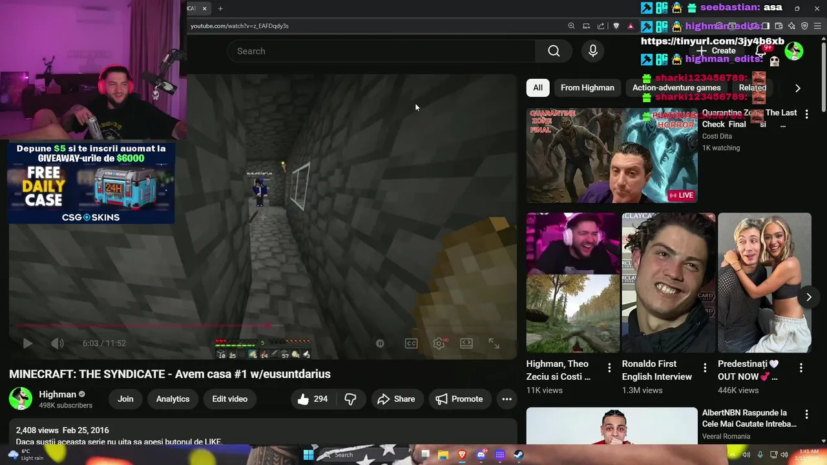Toggle closed captions CC button

pos(411,344)
